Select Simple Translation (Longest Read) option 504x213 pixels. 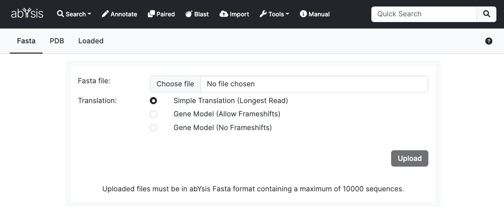pyautogui.click(x=153, y=101)
